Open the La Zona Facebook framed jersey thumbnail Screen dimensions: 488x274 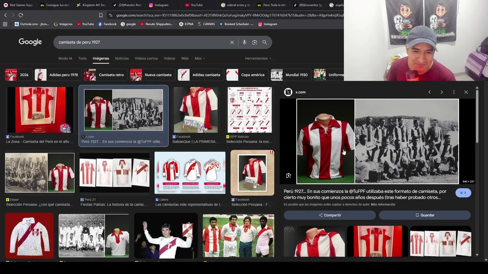pyautogui.click(x=40, y=110)
